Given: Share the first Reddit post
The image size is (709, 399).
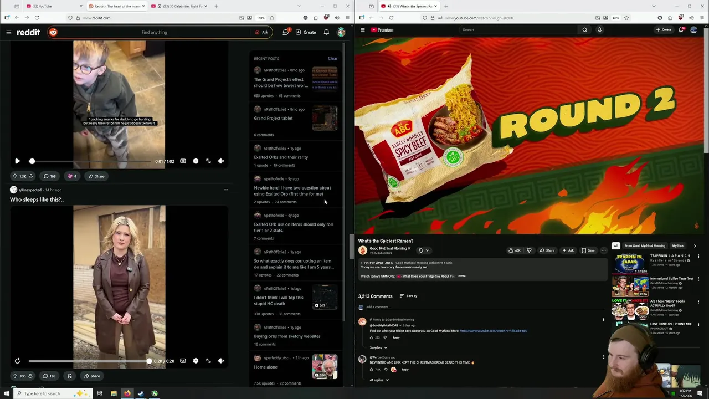Looking at the screenshot, I should pyautogui.click(x=95, y=176).
